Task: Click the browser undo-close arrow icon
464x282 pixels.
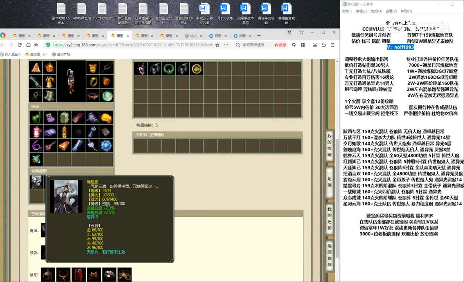Action: click(x=324, y=45)
